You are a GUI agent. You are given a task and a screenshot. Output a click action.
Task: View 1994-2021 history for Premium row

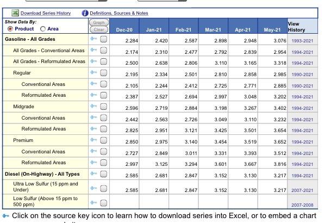click(x=302, y=142)
